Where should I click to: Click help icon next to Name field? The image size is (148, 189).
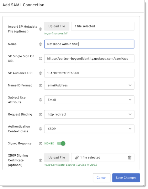coord(40,44)
